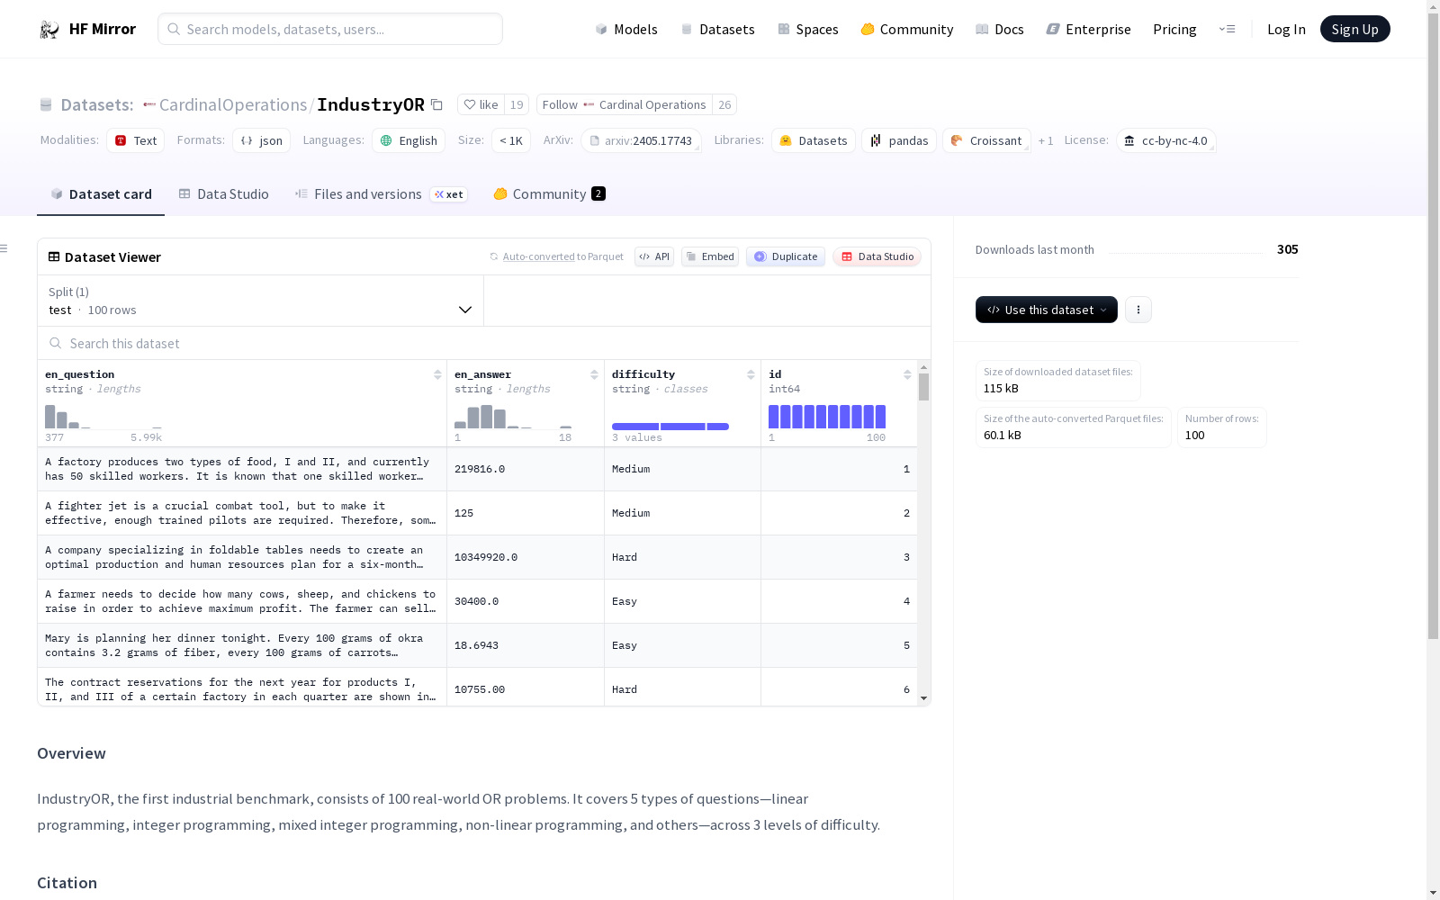Click the difficulty classes distribution bar

point(670,427)
